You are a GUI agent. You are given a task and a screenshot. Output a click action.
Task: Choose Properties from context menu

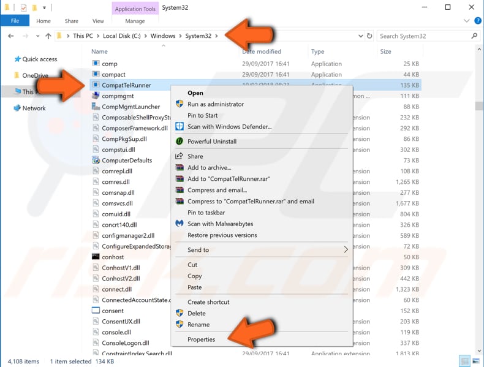pyautogui.click(x=201, y=339)
